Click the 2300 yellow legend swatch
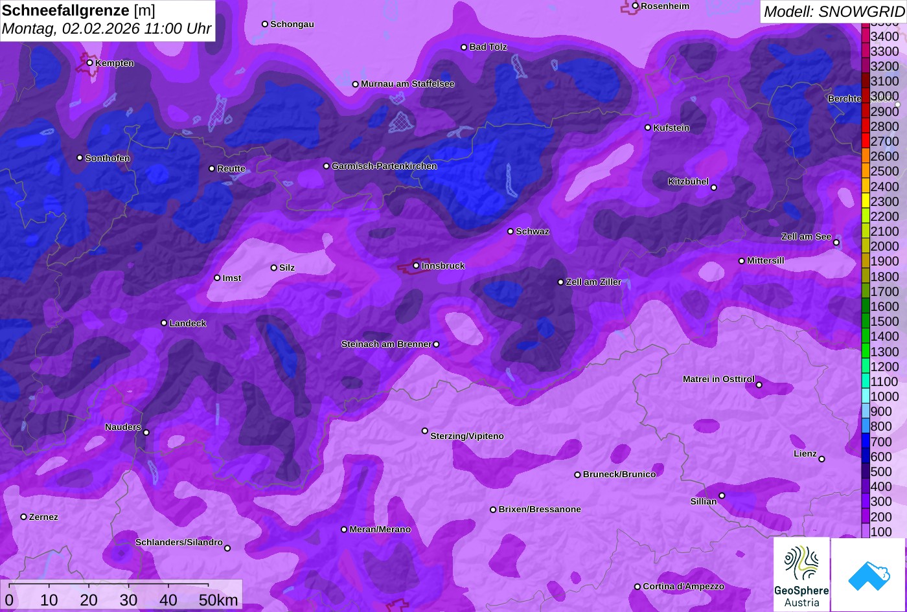 pyautogui.click(x=865, y=201)
